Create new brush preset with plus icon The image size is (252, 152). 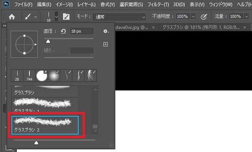coord(105,44)
